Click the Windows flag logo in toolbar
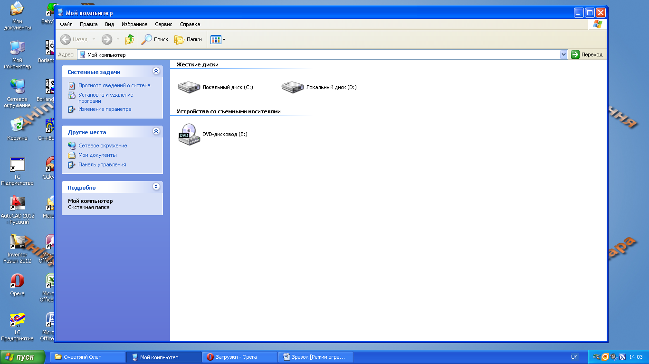 [x=597, y=24]
